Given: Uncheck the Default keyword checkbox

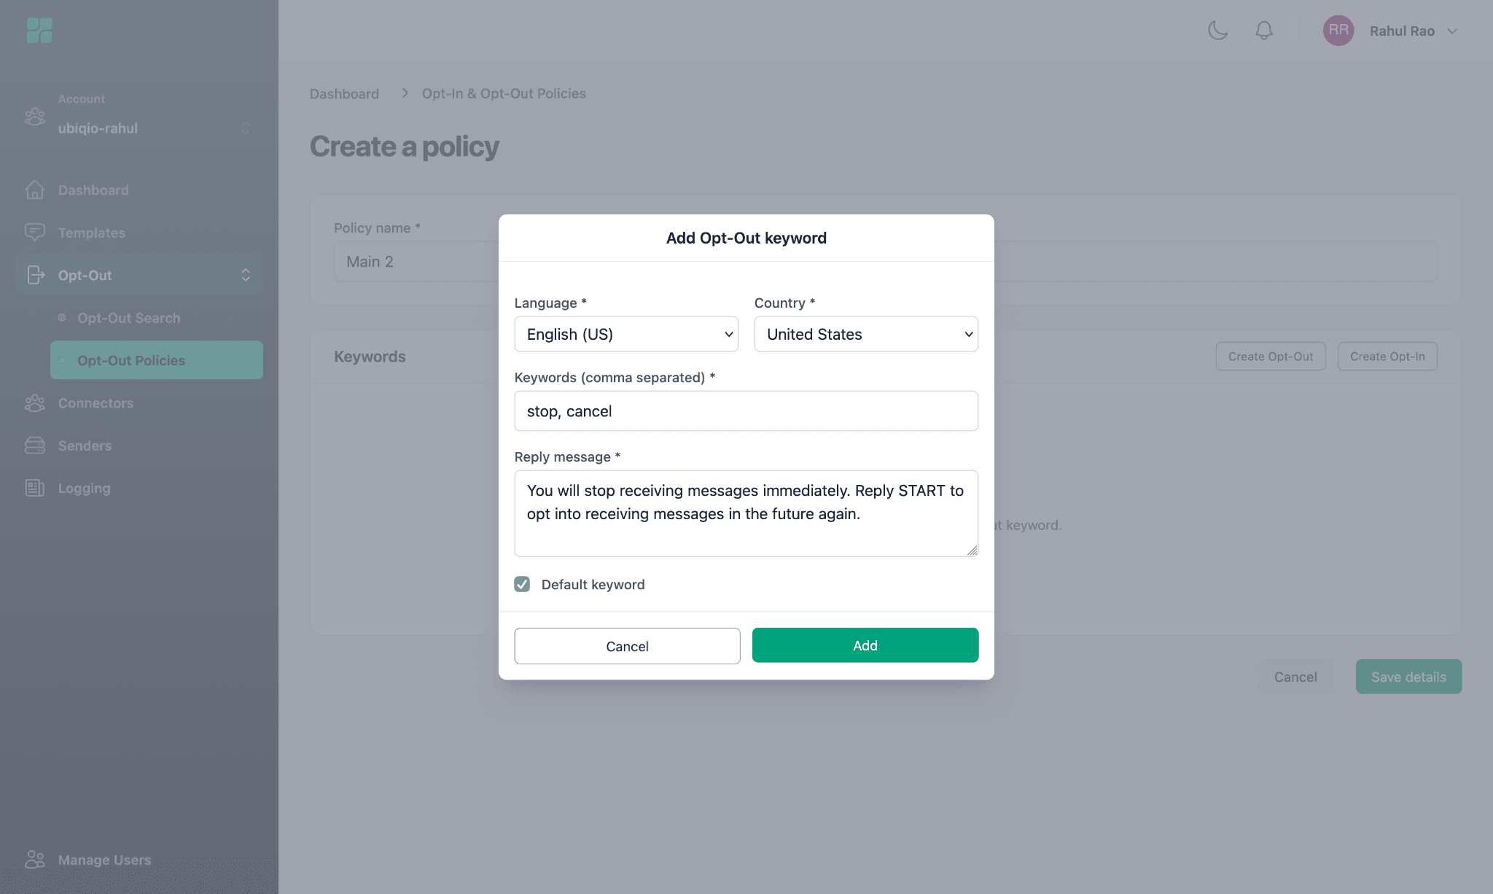Looking at the screenshot, I should 522,584.
